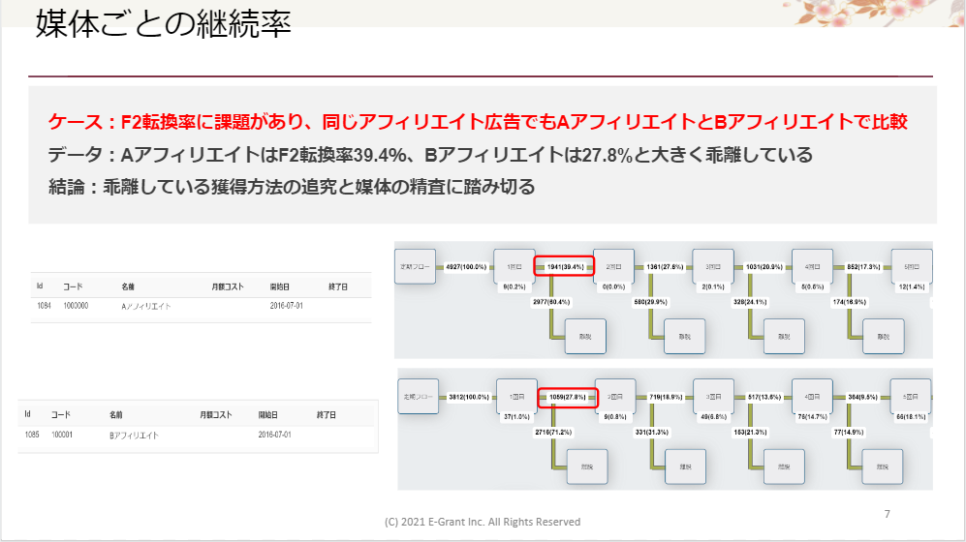Screen dimensions: 966x542
Task: Click the red-outlined 1941(39.4%) label
Action: click(563, 266)
